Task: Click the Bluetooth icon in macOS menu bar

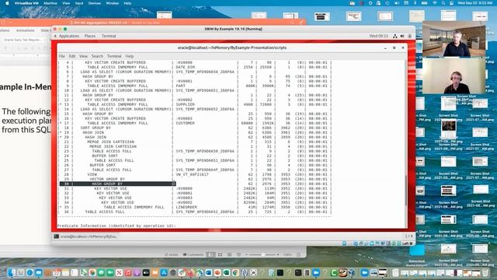Action: coord(415,3)
